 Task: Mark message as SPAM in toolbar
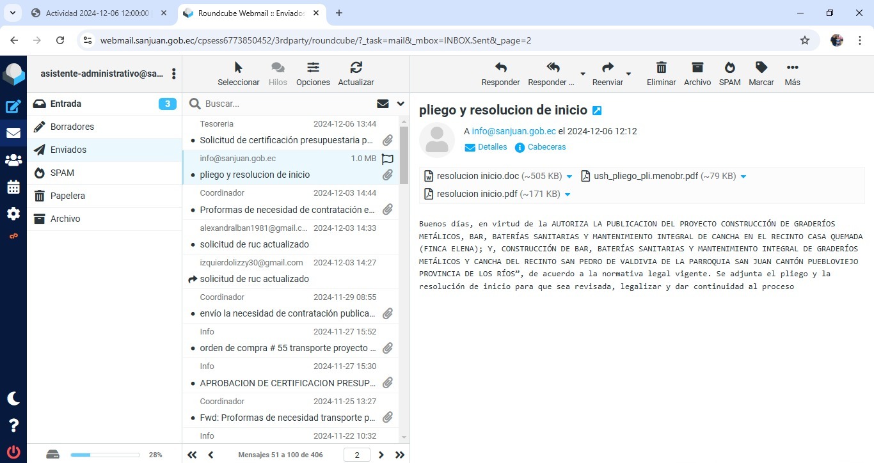pos(729,68)
